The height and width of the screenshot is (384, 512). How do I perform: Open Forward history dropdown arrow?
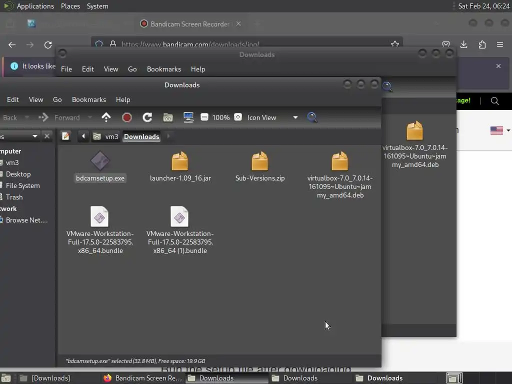pyautogui.click(x=90, y=117)
